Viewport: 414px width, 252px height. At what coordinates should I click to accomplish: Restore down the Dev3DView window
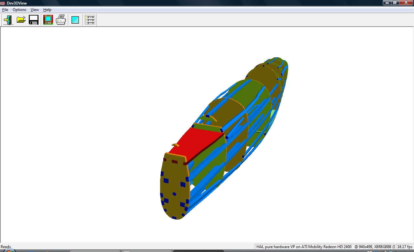(395, 3)
